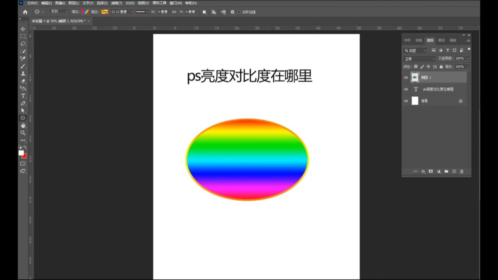The height and width of the screenshot is (280, 498).
Task: Select the Hand tool
Action: tap(23, 125)
